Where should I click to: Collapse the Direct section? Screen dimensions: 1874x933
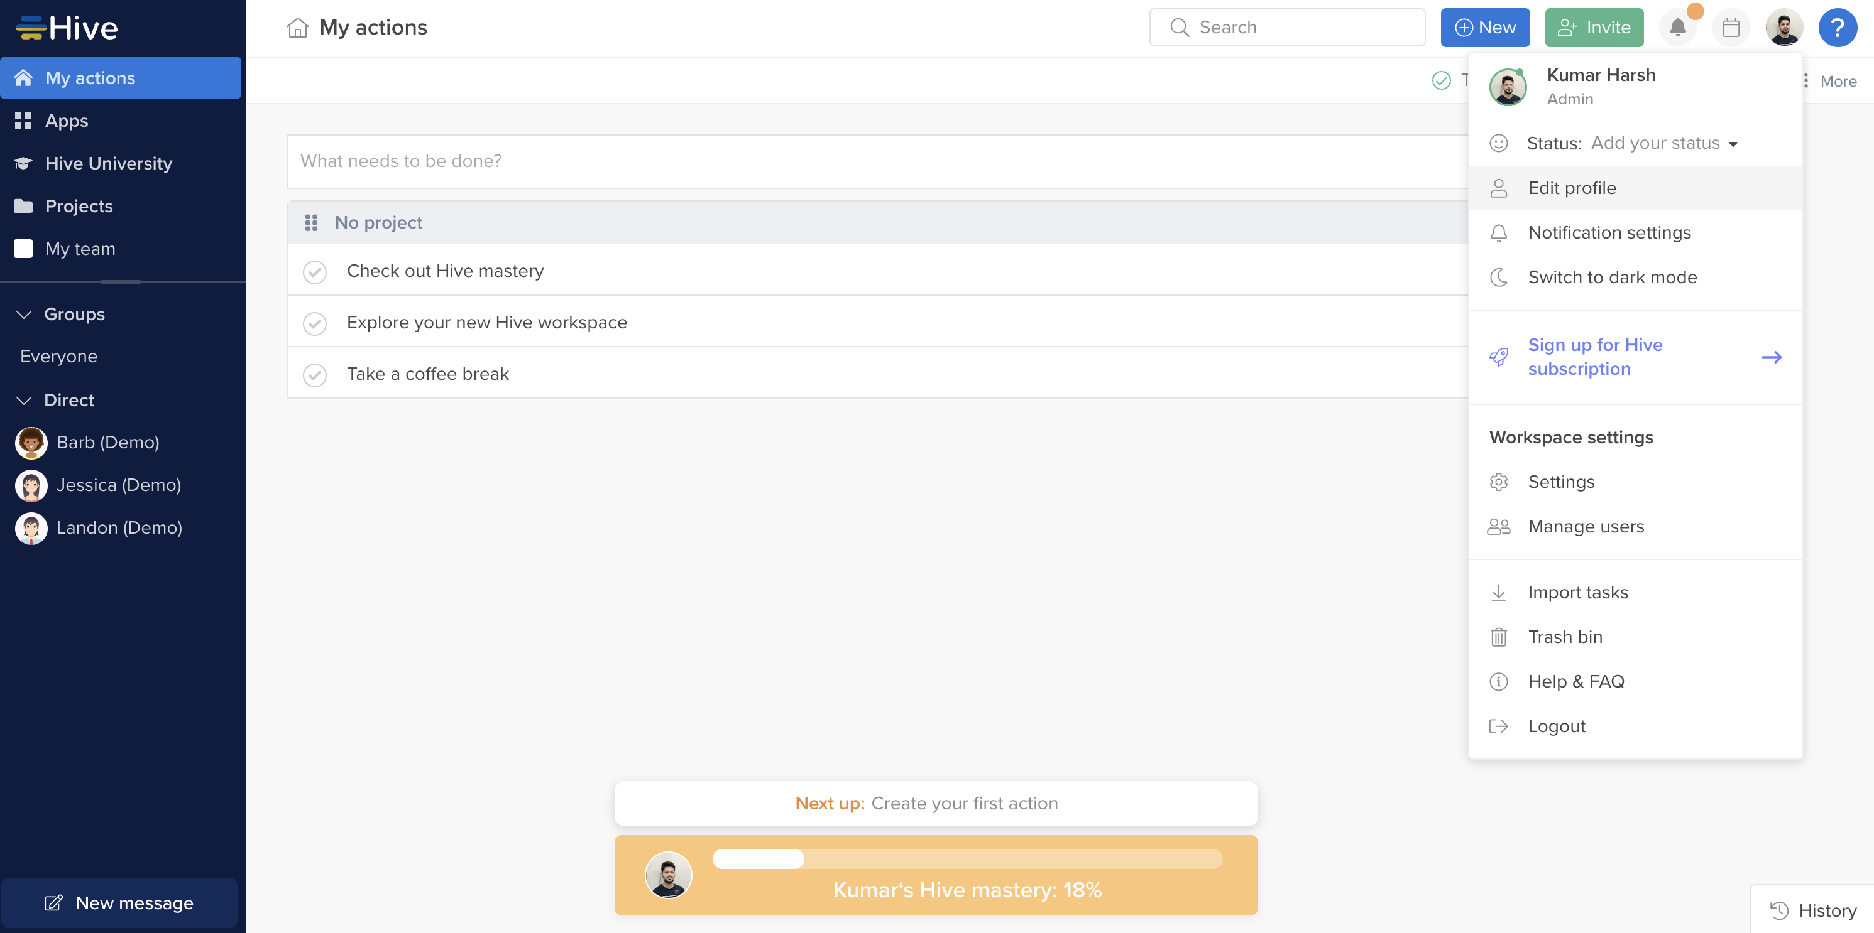tap(24, 401)
